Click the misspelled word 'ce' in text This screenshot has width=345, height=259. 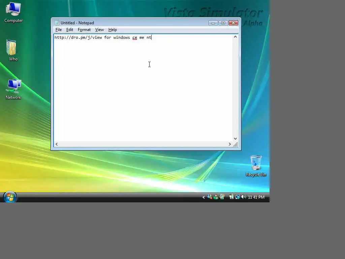(x=135, y=38)
